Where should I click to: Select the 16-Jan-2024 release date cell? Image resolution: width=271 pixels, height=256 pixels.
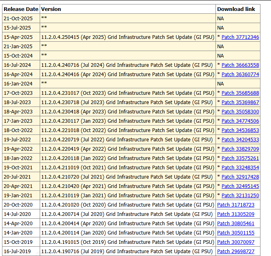[21, 84]
